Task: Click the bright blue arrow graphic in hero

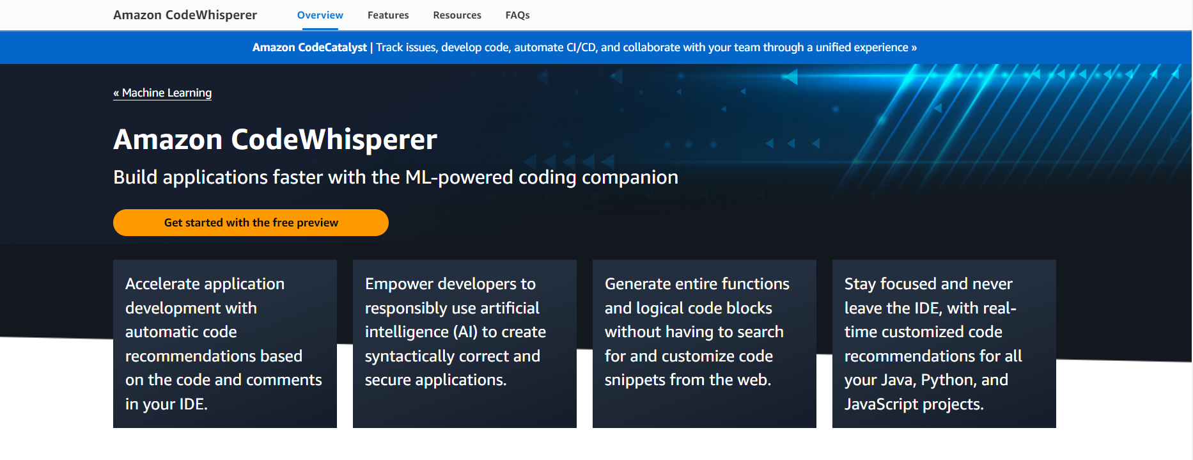Action: (x=791, y=77)
